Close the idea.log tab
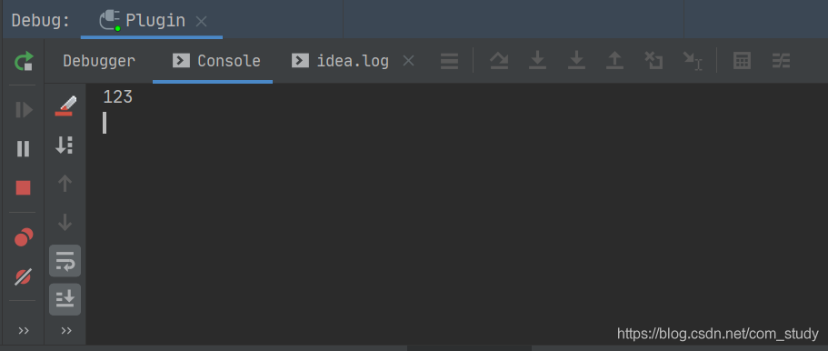828x351 pixels. point(408,61)
